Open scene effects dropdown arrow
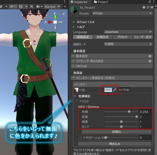 pos(6,7)
